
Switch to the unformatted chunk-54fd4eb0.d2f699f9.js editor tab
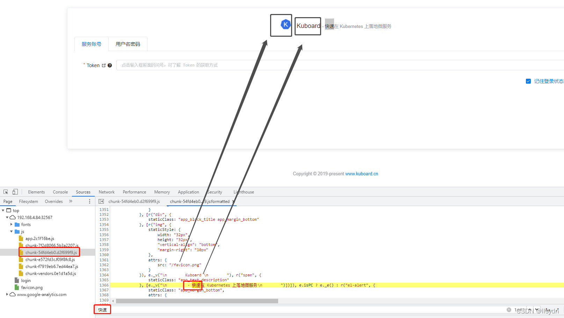click(134, 202)
